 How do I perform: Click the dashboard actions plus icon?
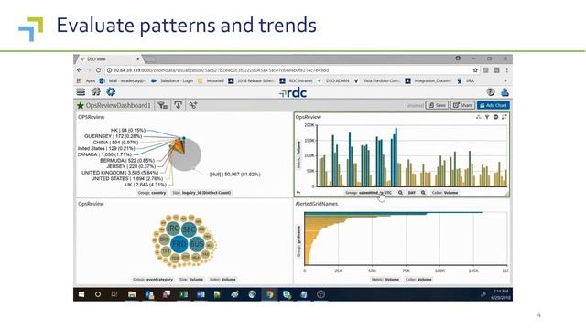[x=193, y=106]
